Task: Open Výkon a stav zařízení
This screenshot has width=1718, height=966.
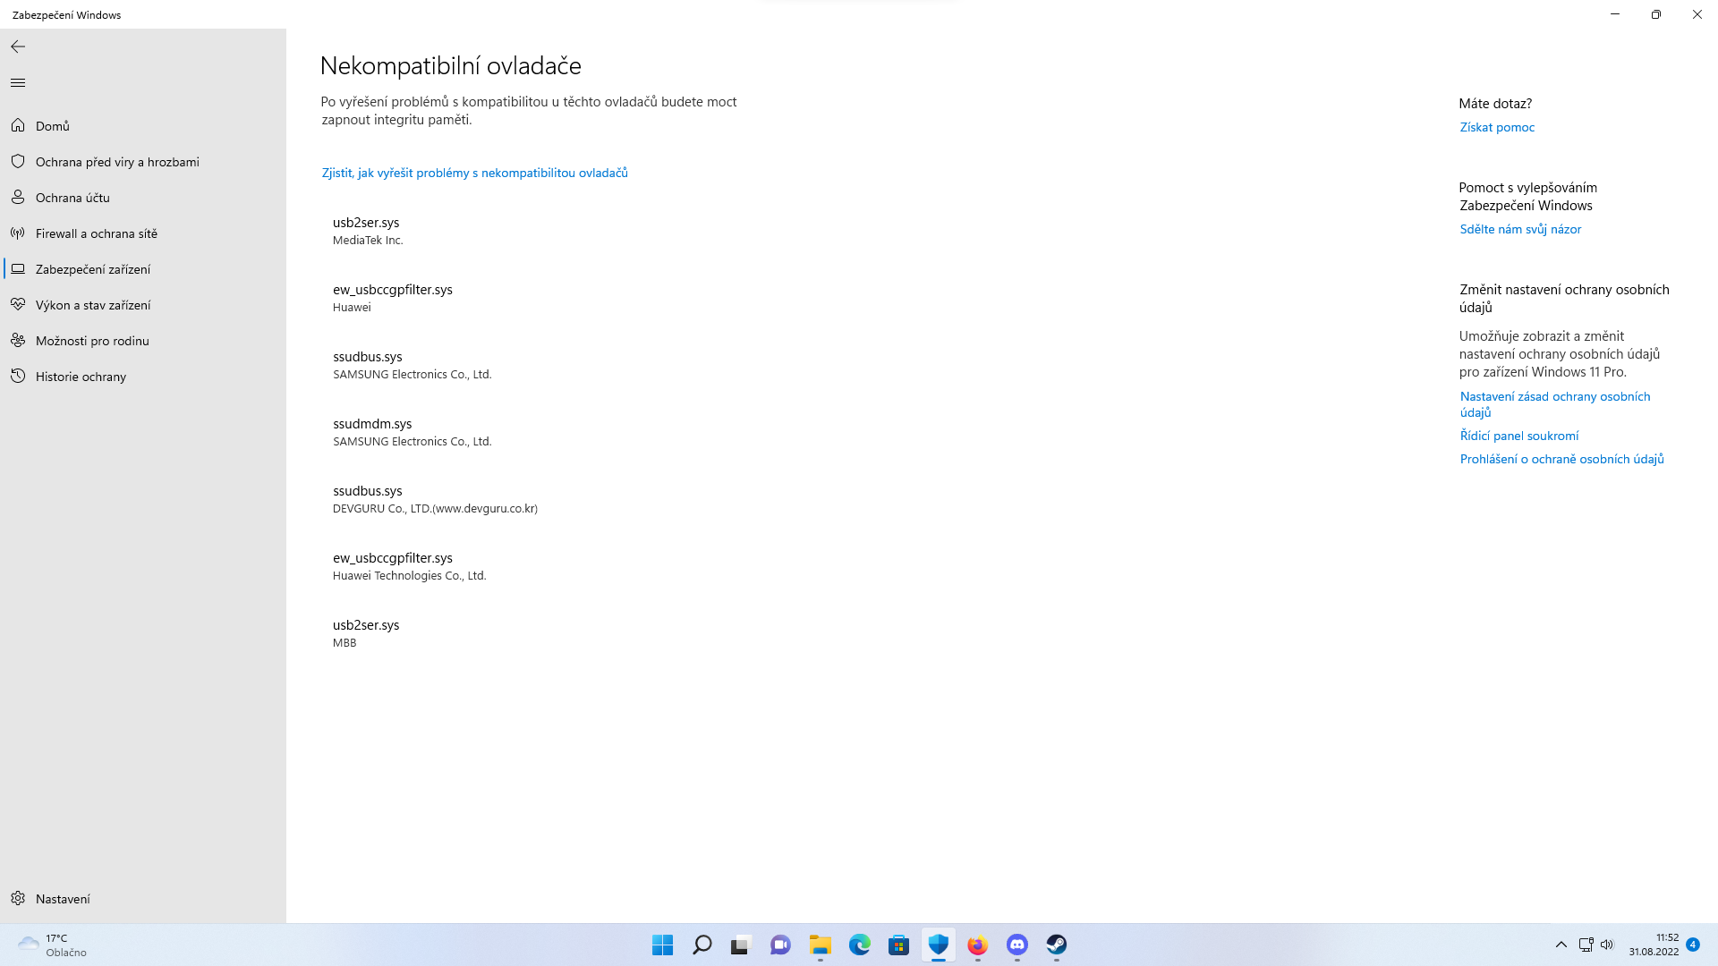Action: click(x=92, y=305)
